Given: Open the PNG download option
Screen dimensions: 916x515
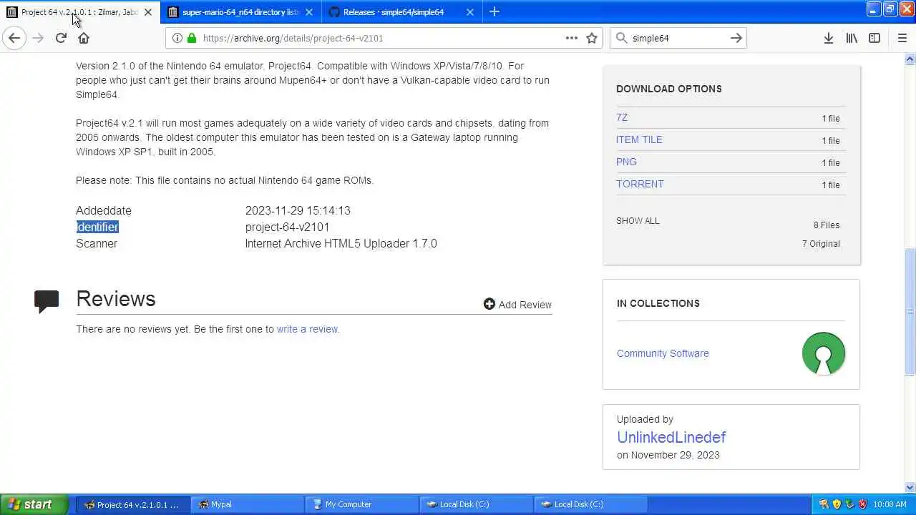Looking at the screenshot, I should coord(626,162).
